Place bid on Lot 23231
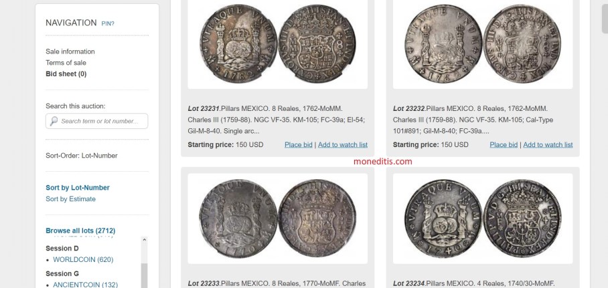The image size is (608, 288). pyautogui.click(x=299, y=145)
